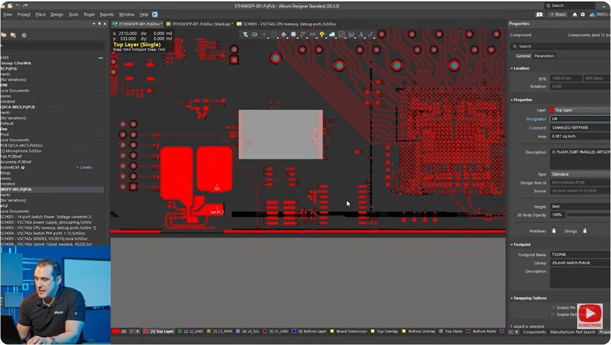Click the Bottom Layer blue color swatch

[294, 331]
